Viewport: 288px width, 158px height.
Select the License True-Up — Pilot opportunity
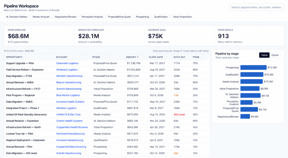[x=19, y=134]
